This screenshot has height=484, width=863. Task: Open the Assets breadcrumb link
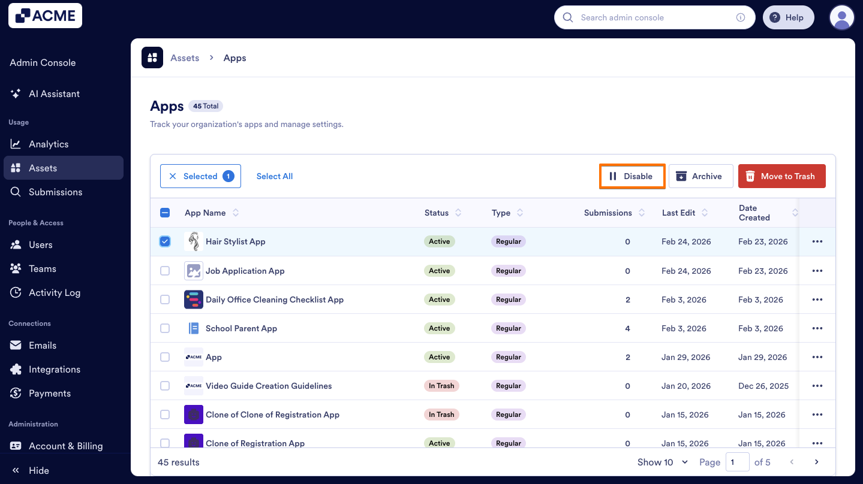tap(184, 58)
